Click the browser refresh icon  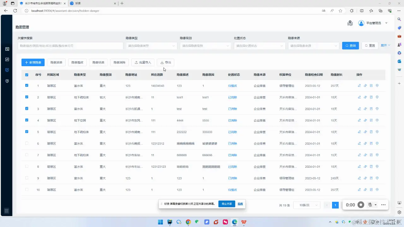[15, 11]
